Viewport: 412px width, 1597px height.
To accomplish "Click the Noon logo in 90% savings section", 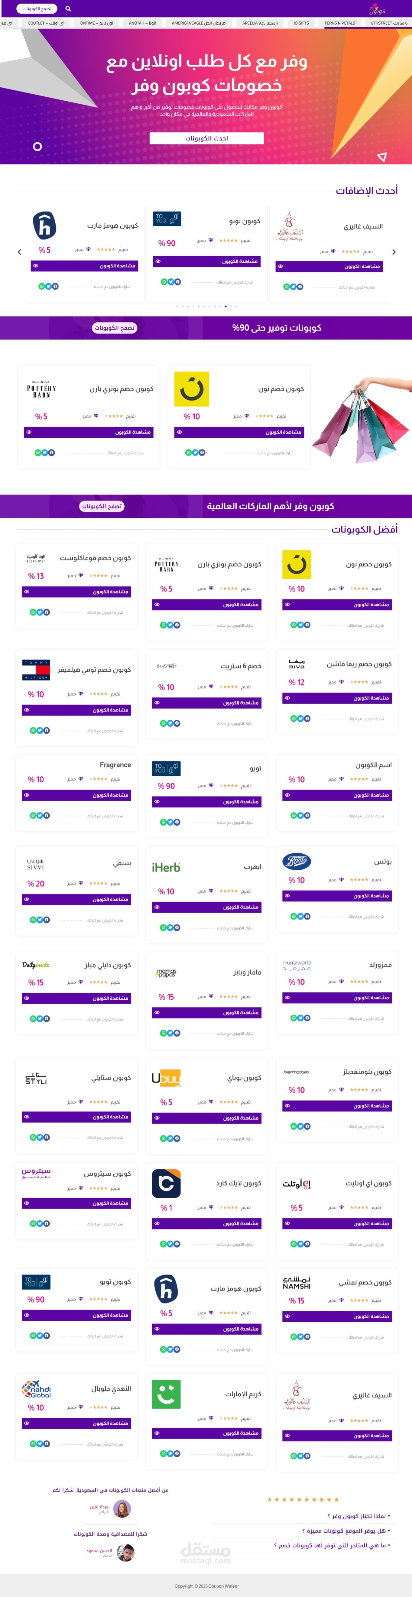I will [x=191, y=389].
